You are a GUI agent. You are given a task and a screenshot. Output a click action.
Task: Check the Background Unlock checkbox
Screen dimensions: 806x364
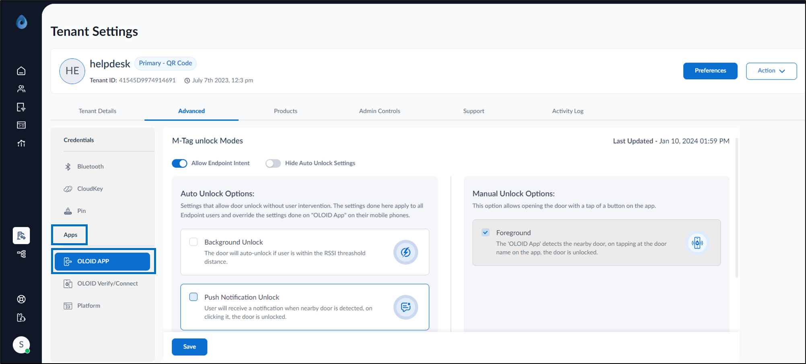(193, 242)
